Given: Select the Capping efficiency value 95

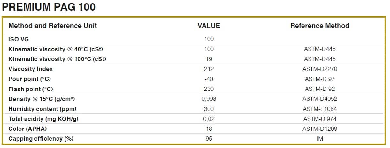Looking at the screenshot, I should point(209,139).
